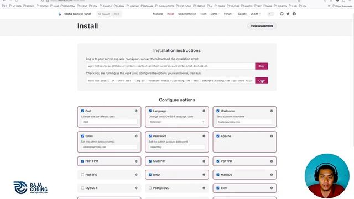Viewport: 354px width, 199px height.
Task: Click the info icon on PostgreSQL row
Action: (204, 188)
